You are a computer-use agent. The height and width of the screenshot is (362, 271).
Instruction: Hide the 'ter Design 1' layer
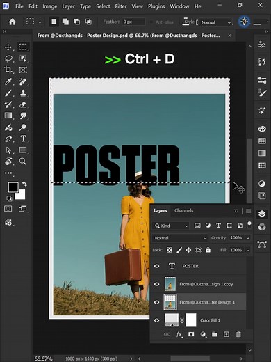(x=157, y=302)
